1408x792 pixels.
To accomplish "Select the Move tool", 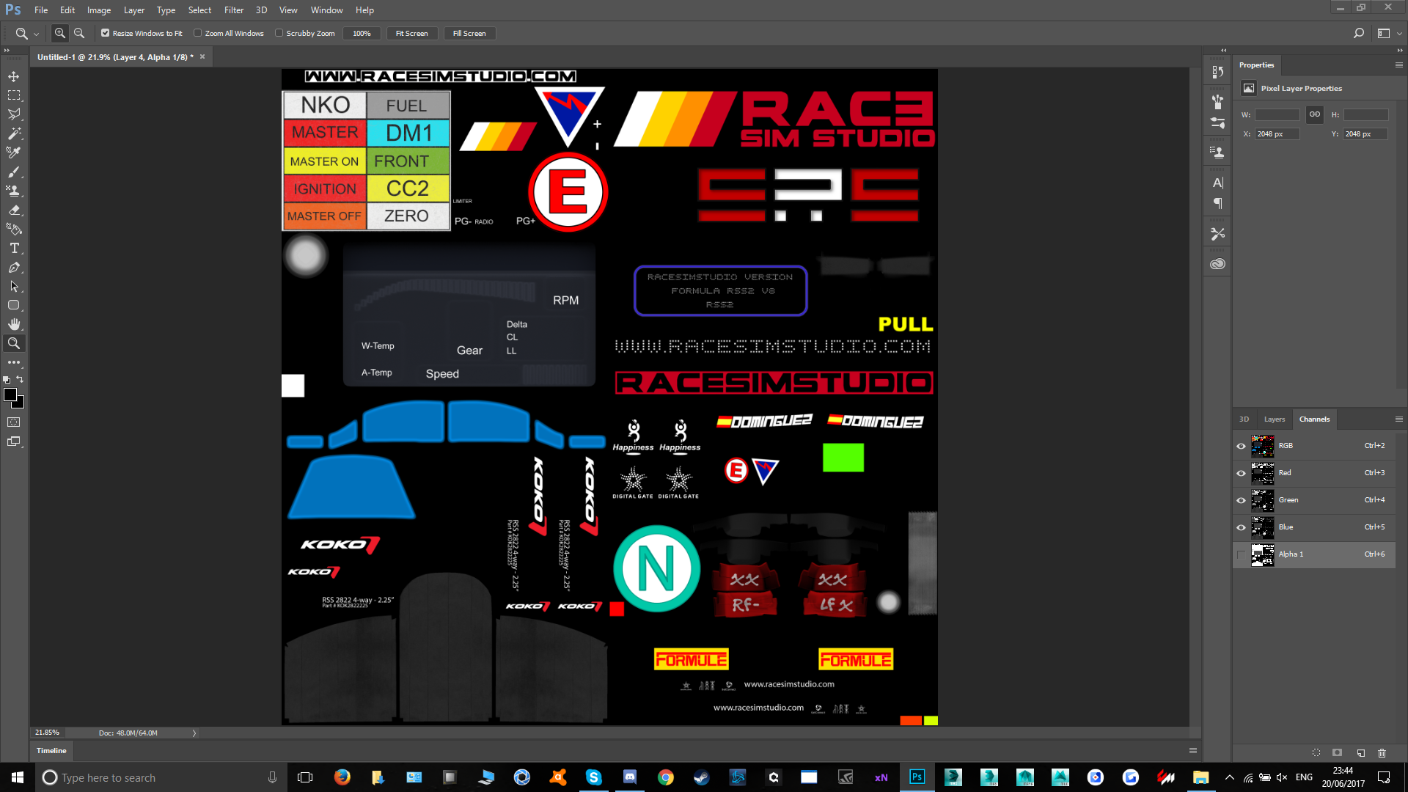I will (14, 76).
